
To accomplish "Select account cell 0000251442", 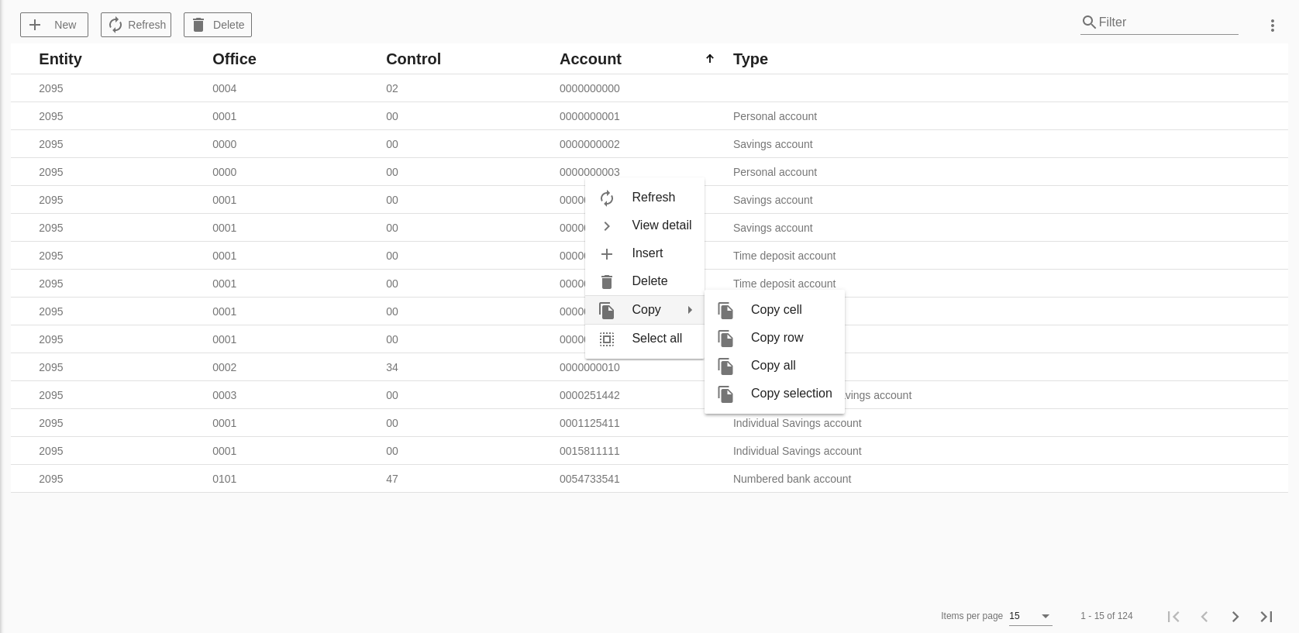I will [x=590, y=395].
